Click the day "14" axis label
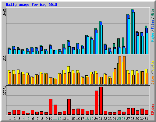Image resolution: width=156 pixels, height=122 pixels. [x=69, y=119]
